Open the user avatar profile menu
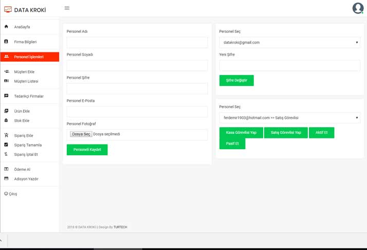The width and height of the screenshot is (367, 250). tap(358, 8)
